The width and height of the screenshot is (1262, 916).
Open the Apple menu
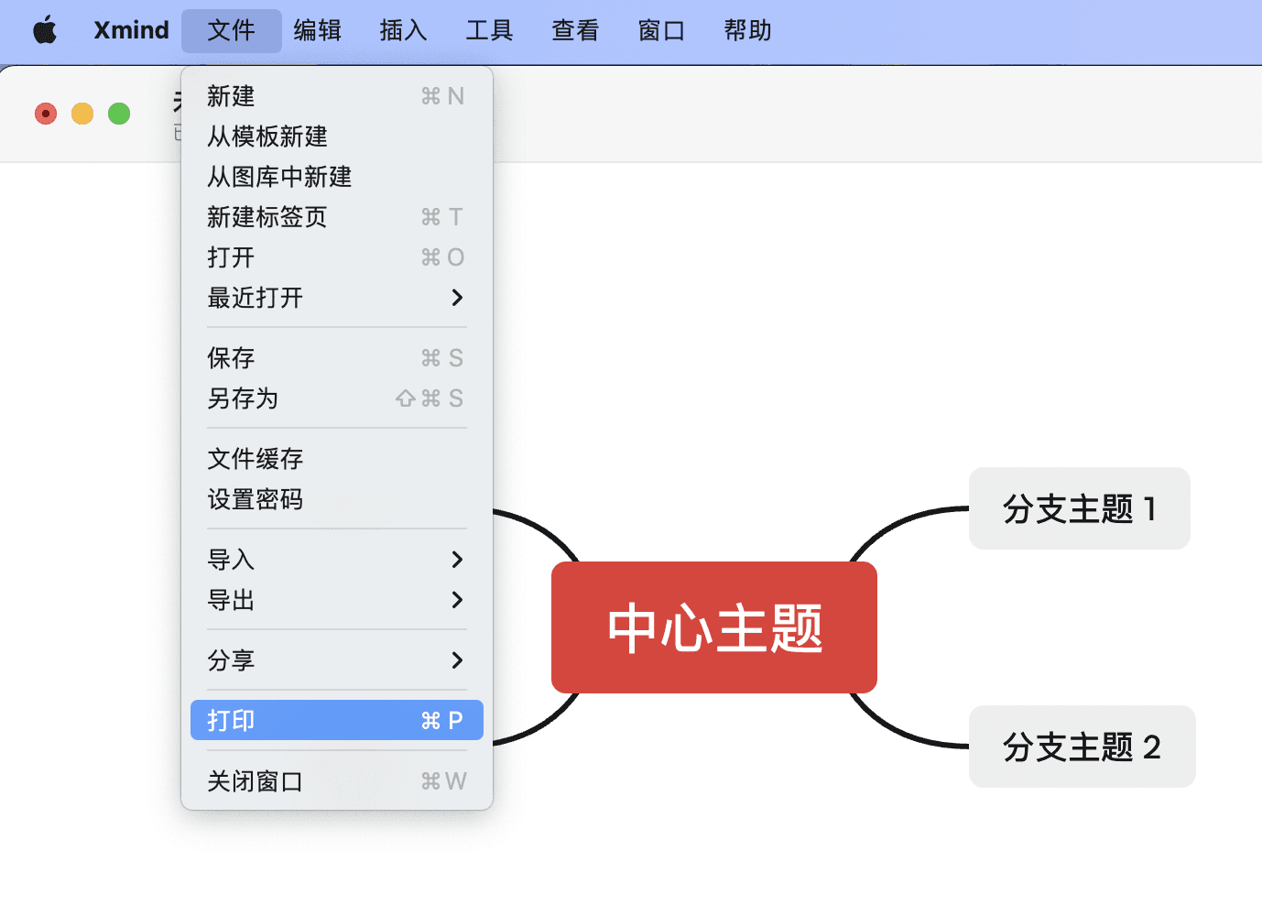pyautogui.click(x=43, y=29)
